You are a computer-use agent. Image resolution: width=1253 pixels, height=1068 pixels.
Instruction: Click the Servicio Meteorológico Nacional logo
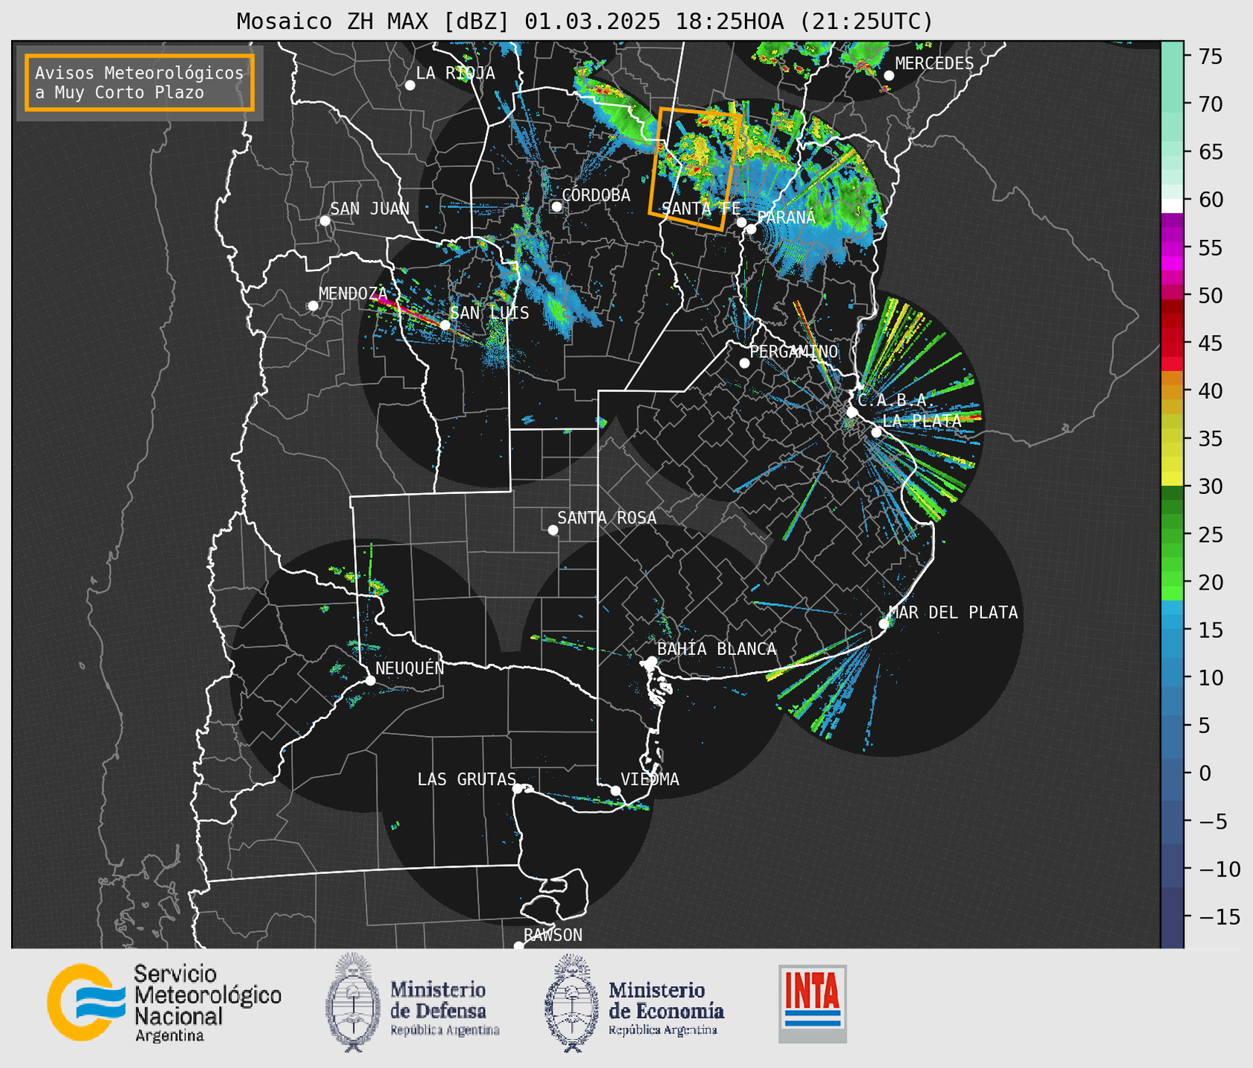pos(164,1003)
